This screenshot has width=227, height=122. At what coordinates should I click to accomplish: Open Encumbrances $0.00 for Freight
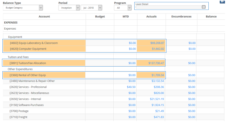[192, 117]
